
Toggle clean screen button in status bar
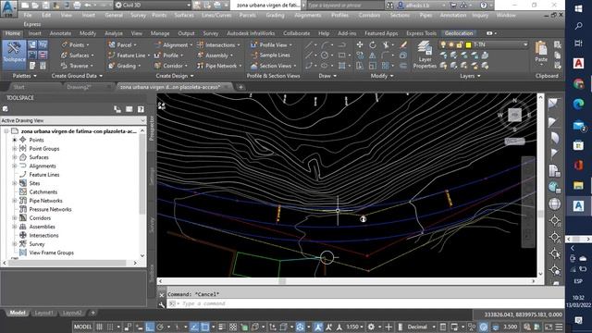coord(549,327)
